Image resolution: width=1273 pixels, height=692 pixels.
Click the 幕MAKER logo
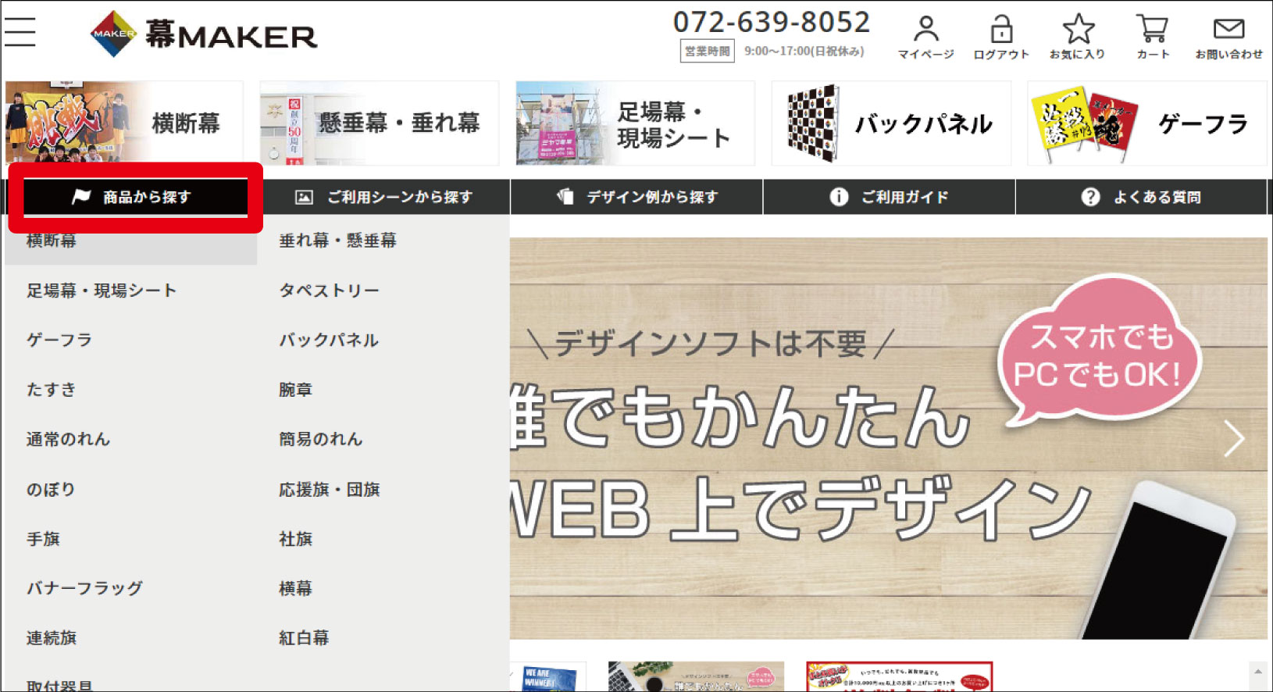click(x=205, y=34)
